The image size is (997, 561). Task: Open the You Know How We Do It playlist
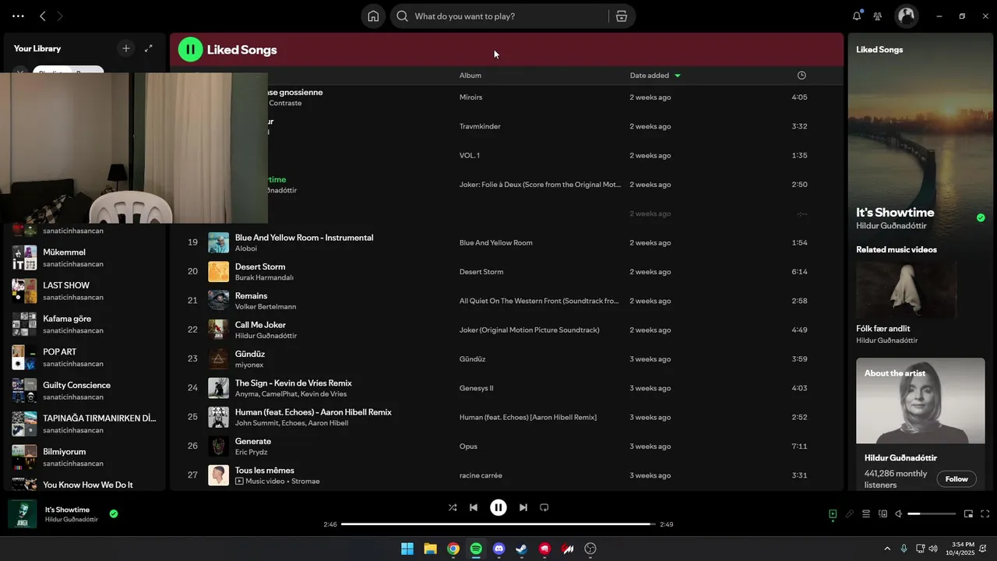[84, 485]
